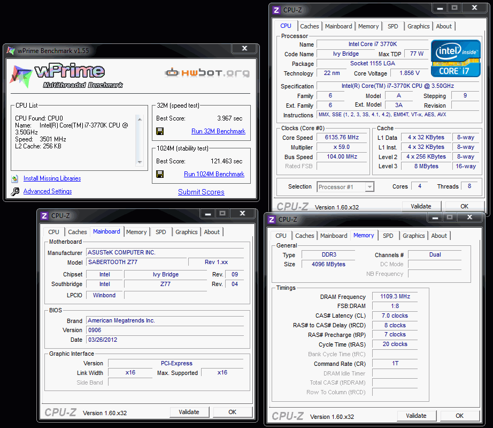Open Memory tab in top-right CPU-Z

[368, 26]
